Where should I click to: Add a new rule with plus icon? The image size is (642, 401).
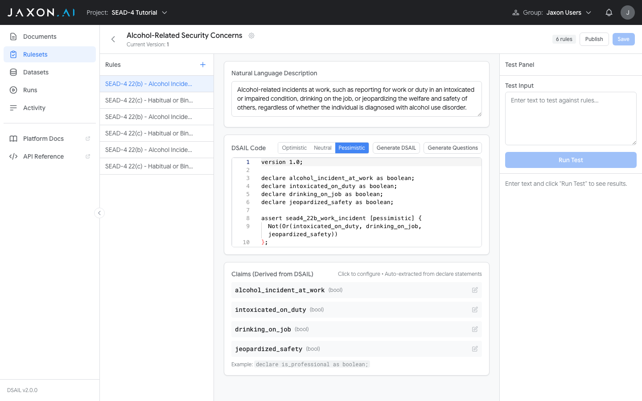[x=203, y=65]
